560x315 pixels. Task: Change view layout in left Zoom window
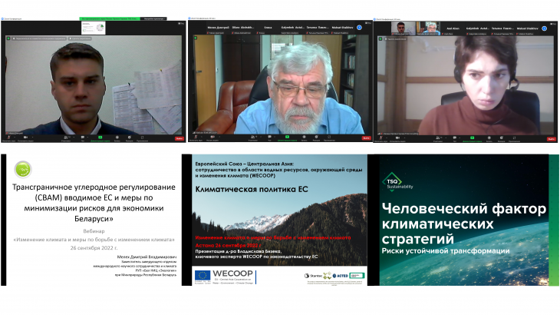[181, 23]
